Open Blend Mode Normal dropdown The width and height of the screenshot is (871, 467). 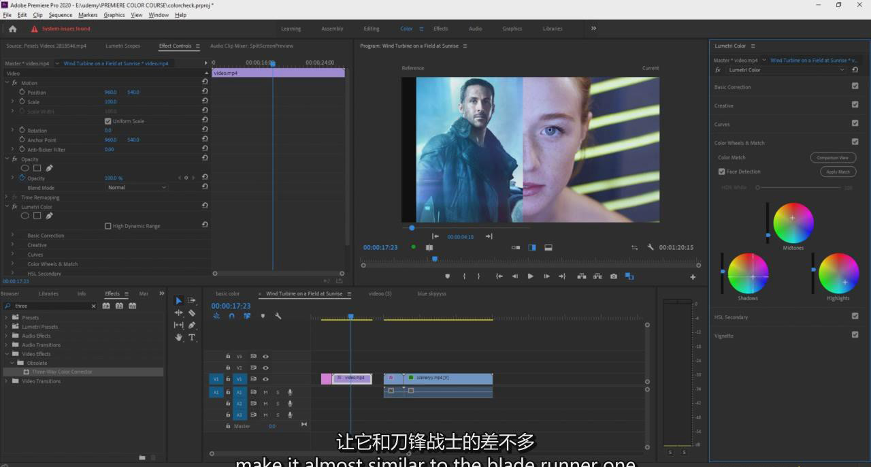coord(137,187)
